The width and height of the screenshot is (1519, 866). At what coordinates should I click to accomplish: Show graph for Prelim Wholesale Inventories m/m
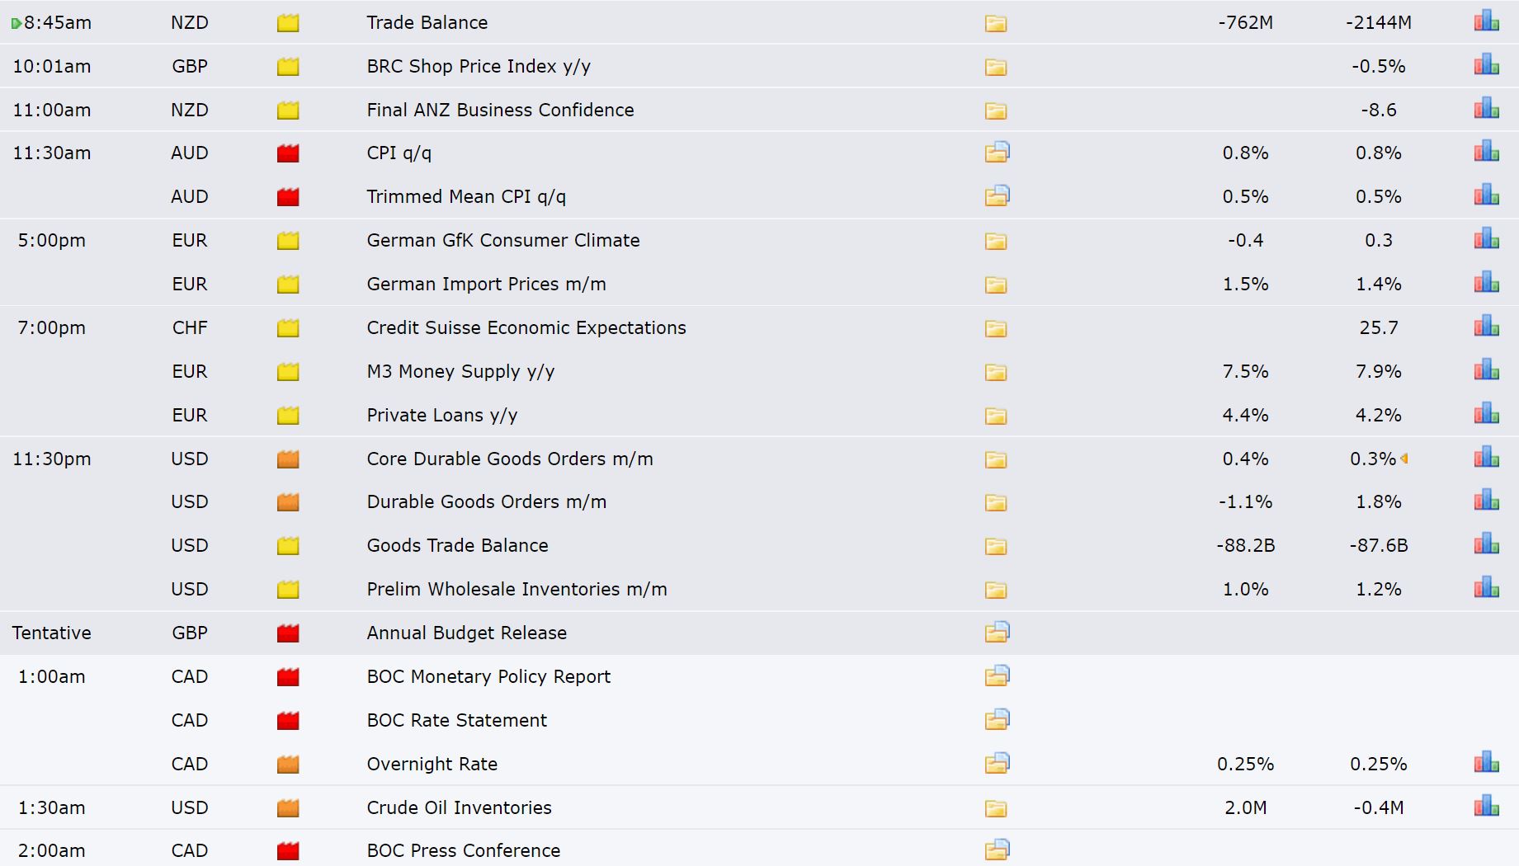[1486, 588]
